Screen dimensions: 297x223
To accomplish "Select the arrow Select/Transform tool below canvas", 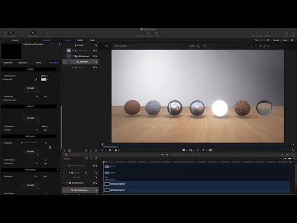I will 102,150.
